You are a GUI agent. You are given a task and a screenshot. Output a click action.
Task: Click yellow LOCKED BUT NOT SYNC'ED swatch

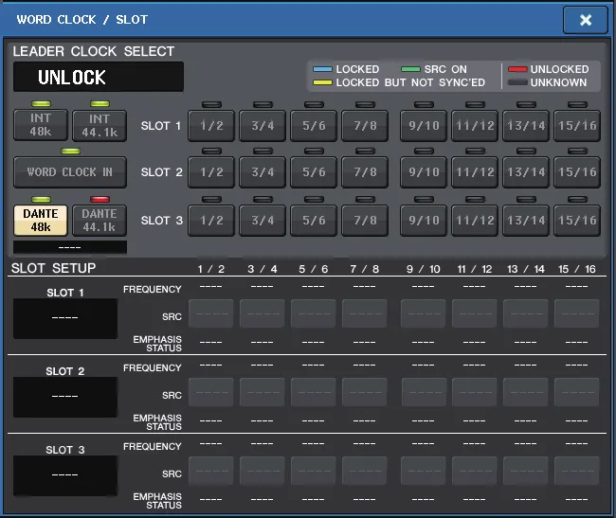(322, 82)
